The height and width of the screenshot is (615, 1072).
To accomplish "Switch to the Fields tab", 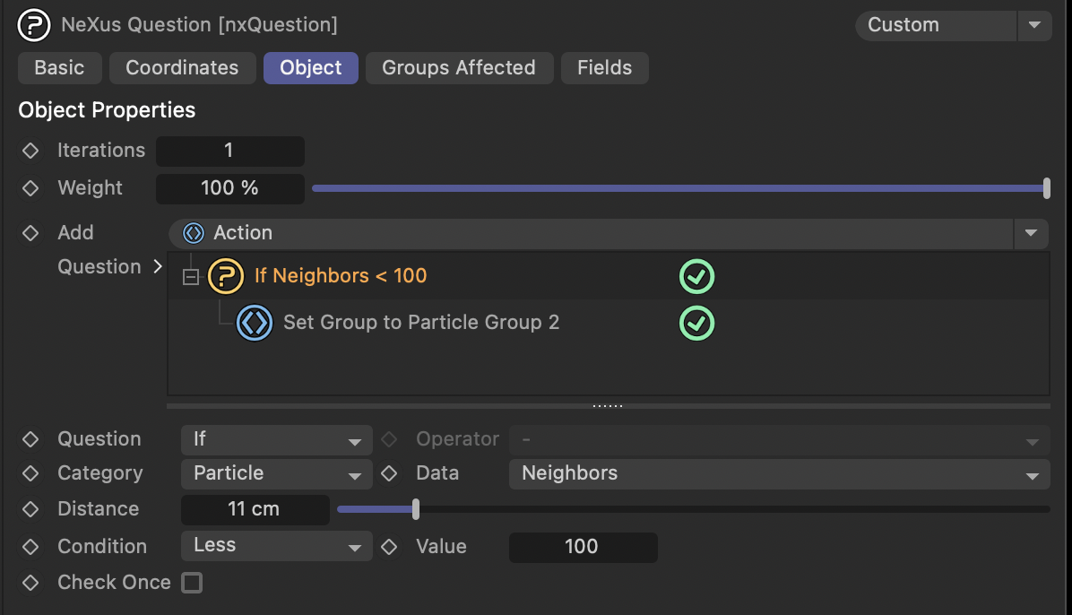I will pyautogui.click(x=604, y=68).
